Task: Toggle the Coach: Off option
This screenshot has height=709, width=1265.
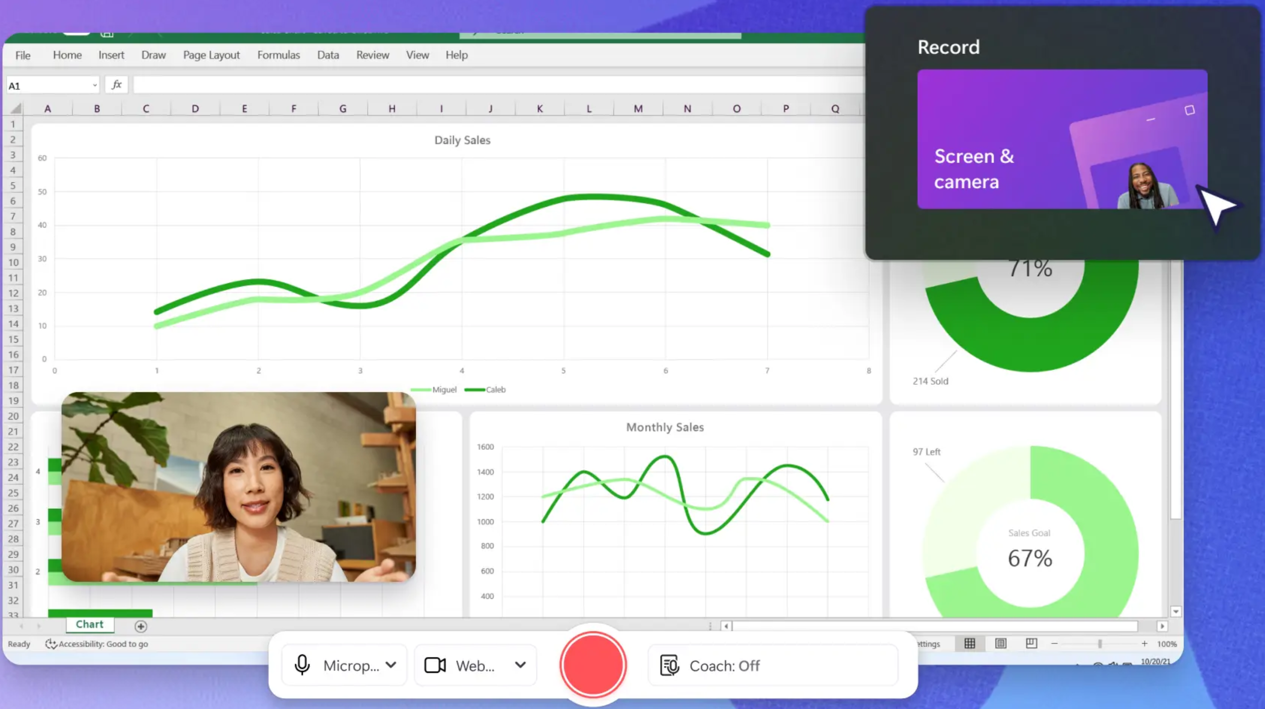Action: [x=773, y=666]
